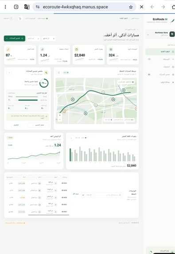
Task: Expand the Northstar Store workspace switcher
Action: pos(148,35)
